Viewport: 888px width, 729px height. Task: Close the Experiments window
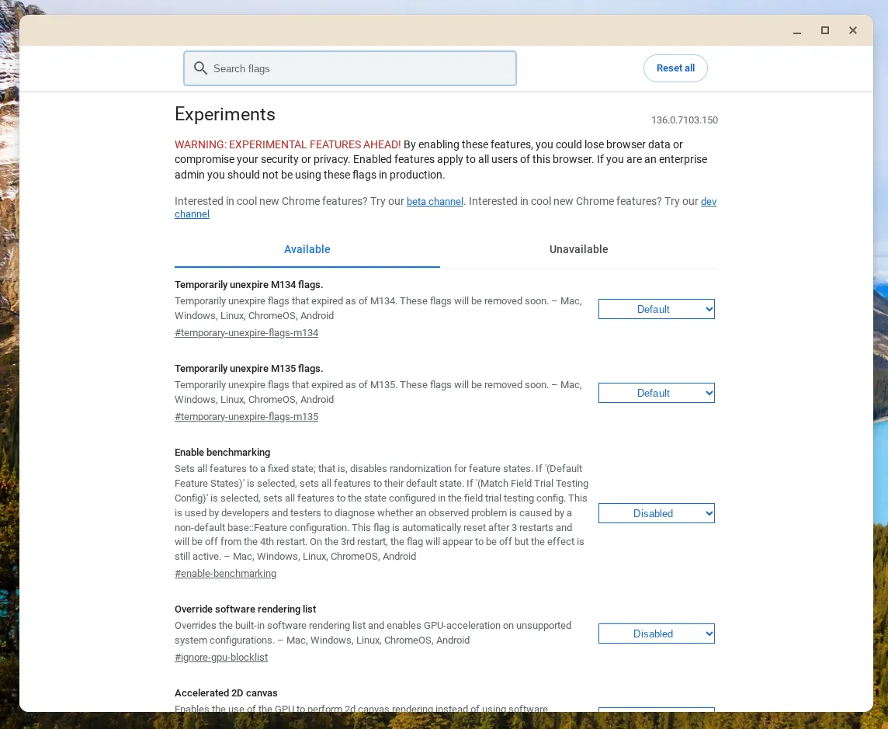pyautogui.click(x=853, y=31)
